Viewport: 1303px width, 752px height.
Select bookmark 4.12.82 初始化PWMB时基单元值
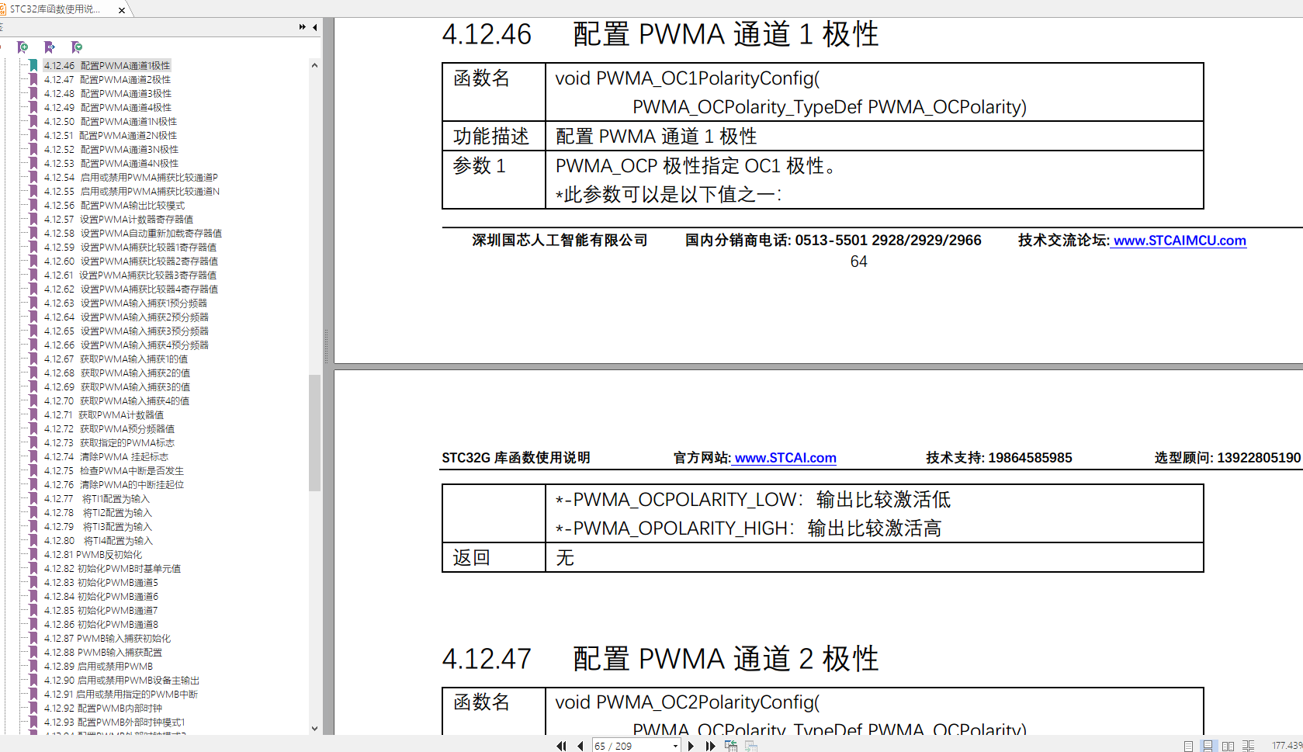pos(113,569)
